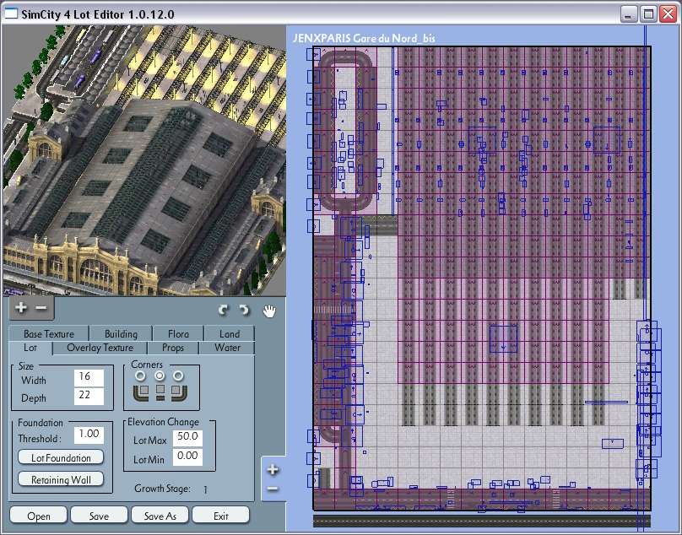Screen dimensions: 682x535
Task: Click the Lot Editor title bar icon
Action: 10,14
